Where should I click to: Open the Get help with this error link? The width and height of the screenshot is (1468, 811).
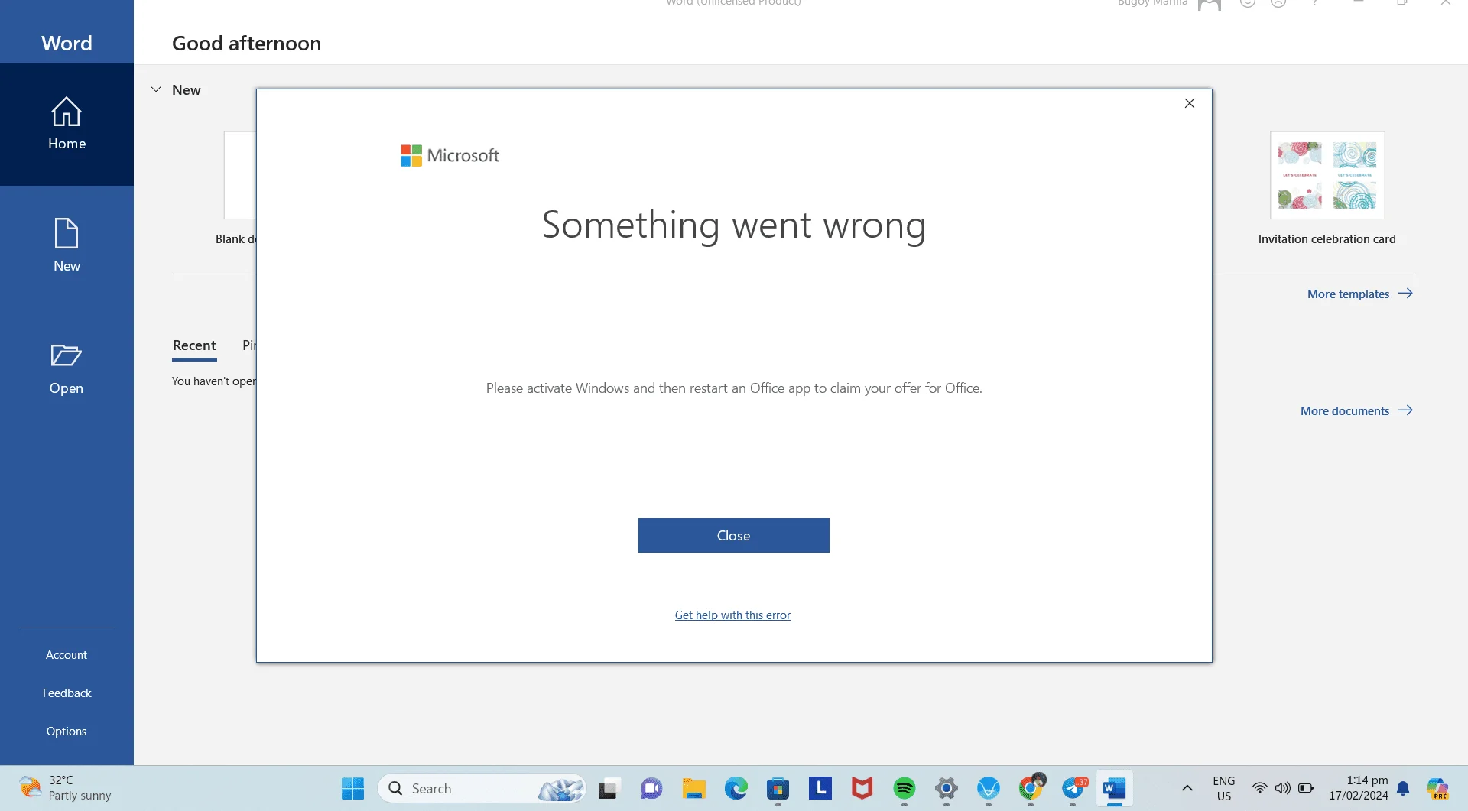coord(732,615)
